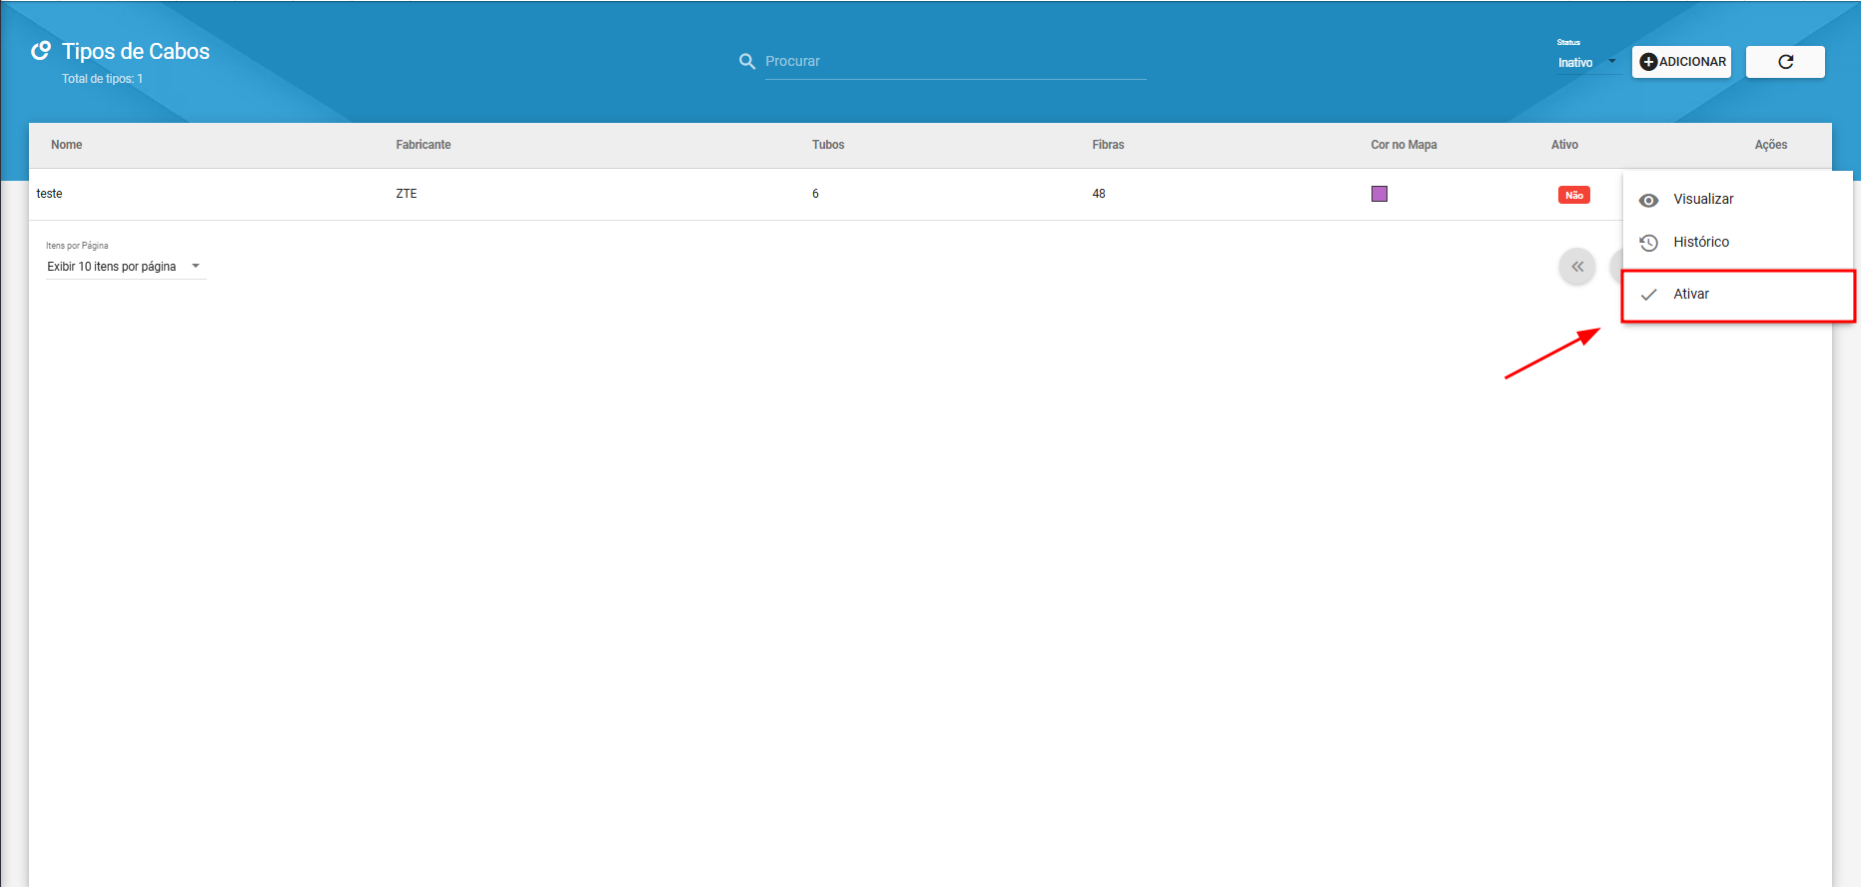This screenshot has height=887, width=1861.
Task: Open the 'Exibir 10 itens por página' dropdown
Action: pos(126,267)
